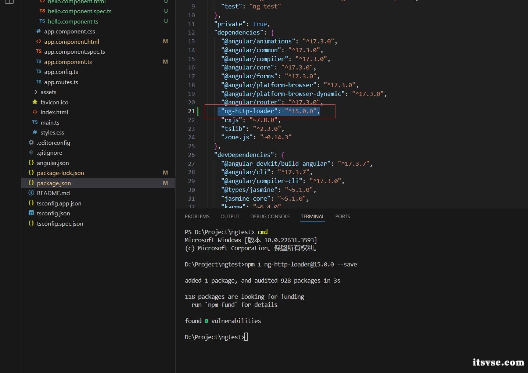Click the braces icon of package-lock.json

tap(31, 173)
